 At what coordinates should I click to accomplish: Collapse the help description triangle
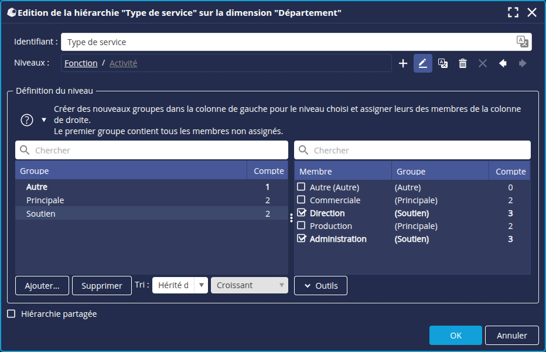click(44, 120)
